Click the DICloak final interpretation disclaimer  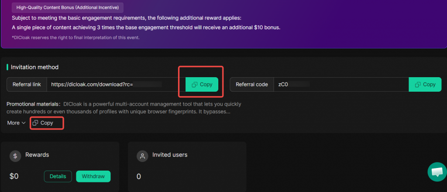[76, 38]
